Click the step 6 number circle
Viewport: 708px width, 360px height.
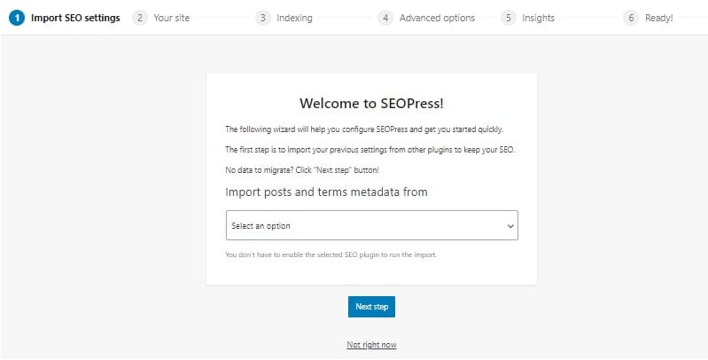pyautogui.click(x=631, y=18)
